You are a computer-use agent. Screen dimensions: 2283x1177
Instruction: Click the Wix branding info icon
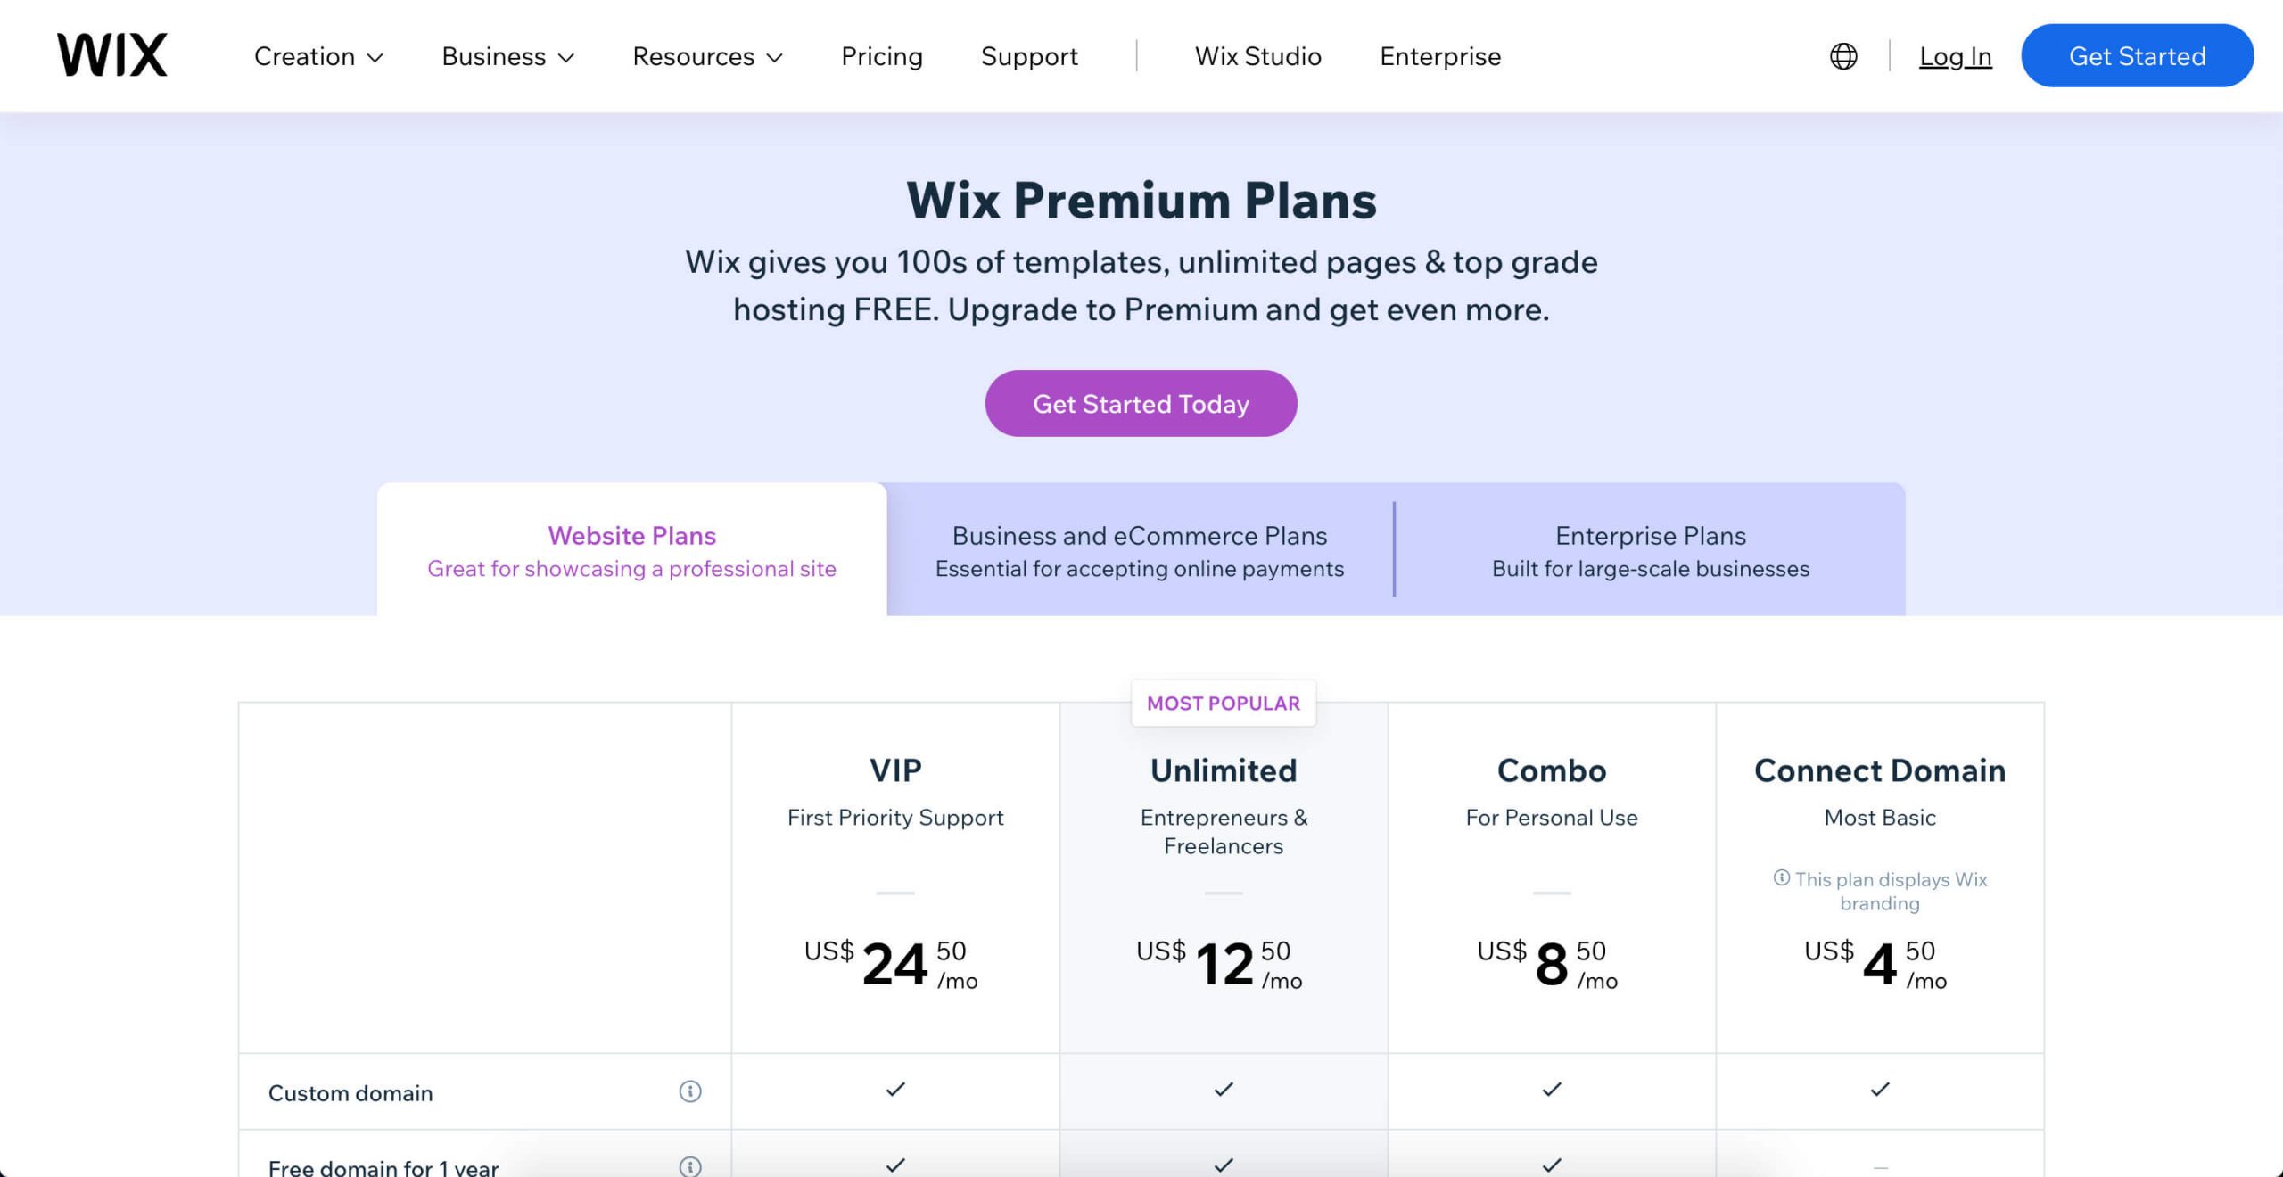tap(1782, 877)
